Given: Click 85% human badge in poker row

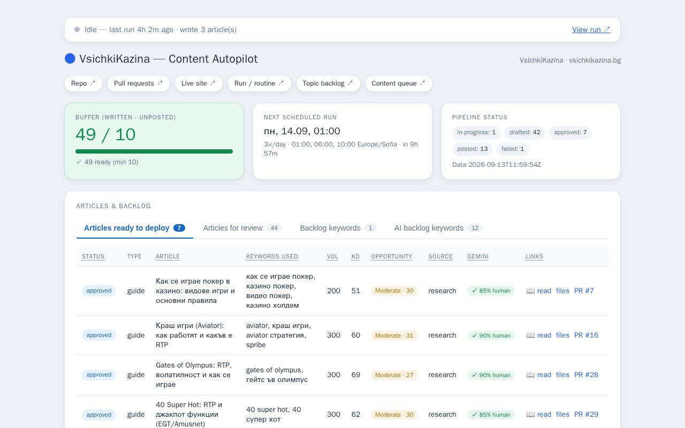Looking at the screenshot, I should coord(491,291).
